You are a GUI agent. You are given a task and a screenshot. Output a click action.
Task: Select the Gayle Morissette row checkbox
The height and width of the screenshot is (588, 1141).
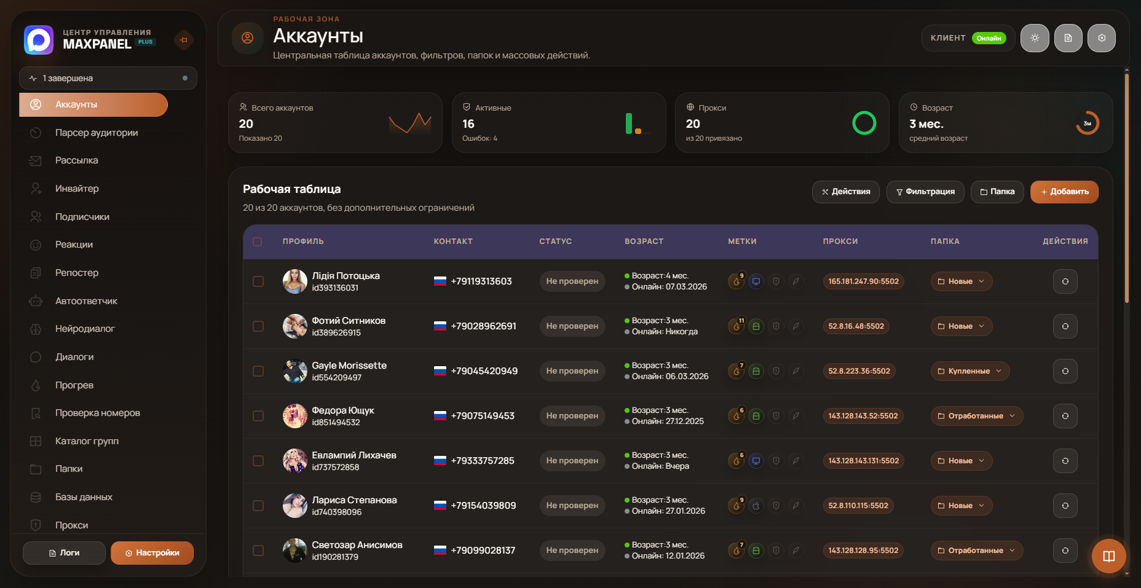pyautogui.click(x=258, y=371)
